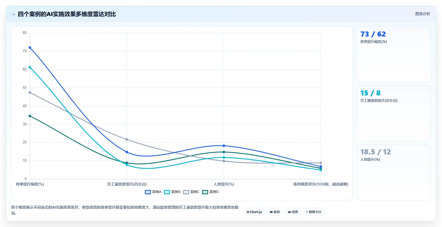Select the 表格 tag
The height and width of the screenshot is (227, 442).
tap(275, 212)
